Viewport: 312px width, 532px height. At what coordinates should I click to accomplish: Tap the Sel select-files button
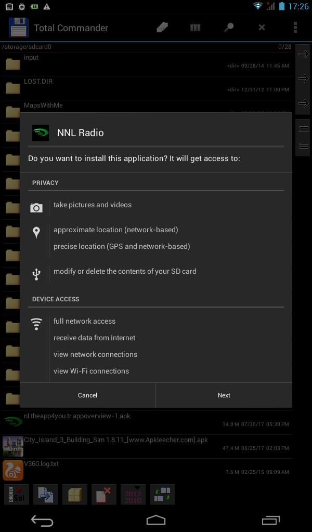coord(17,495)
